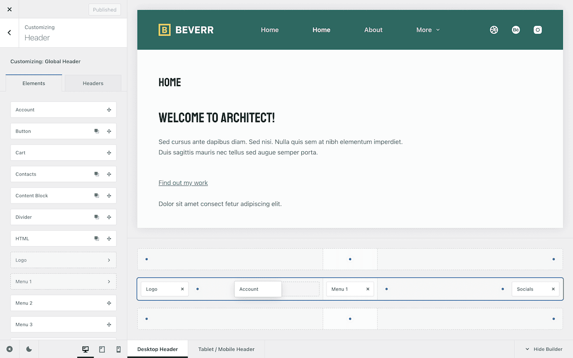Remove the Logo element from header row
The width and height of the screenshot is (573, 358).
[x=182, y=289]
